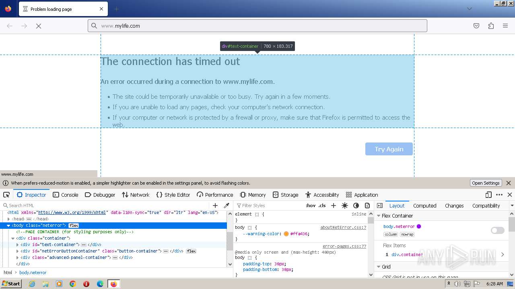The width and height of the screenshot is (515, 289).
Task: Open the Style Editor tab
Action: coord(173,195)
